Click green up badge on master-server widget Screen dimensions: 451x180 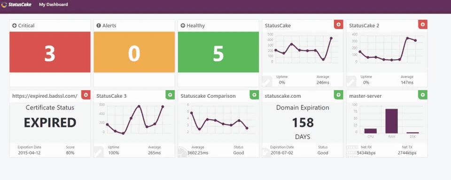(423, 94)
